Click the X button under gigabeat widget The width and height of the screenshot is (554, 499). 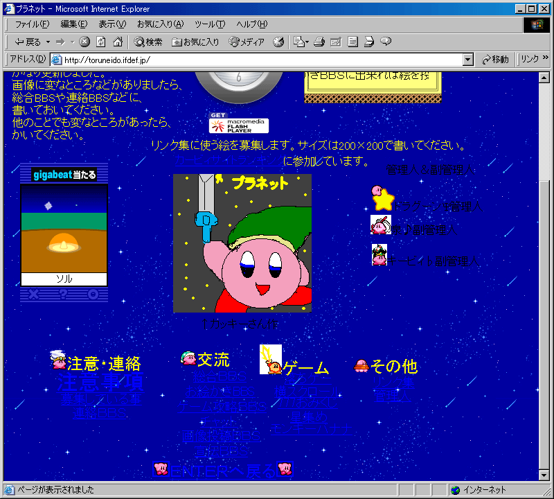click(x=33, y=294)
